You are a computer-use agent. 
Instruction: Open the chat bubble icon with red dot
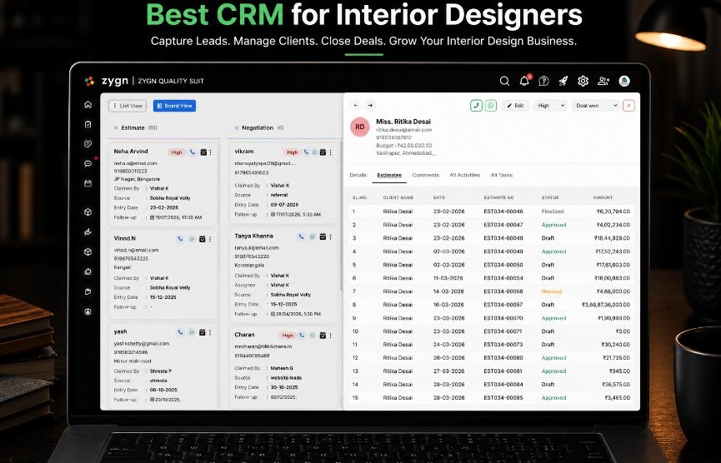88,163
